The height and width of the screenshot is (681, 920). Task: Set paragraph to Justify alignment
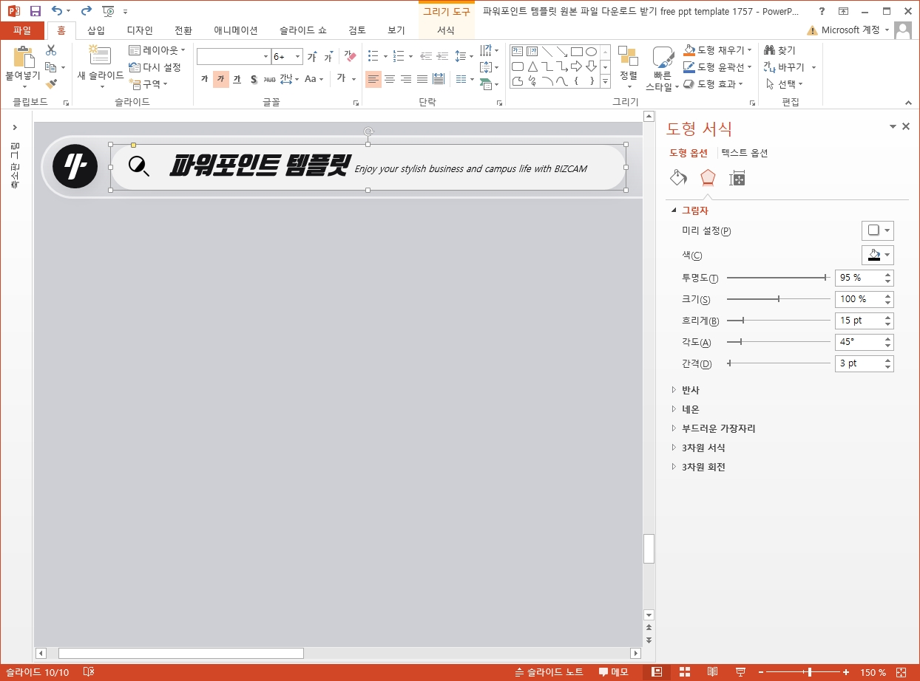(x=422, y=79)
